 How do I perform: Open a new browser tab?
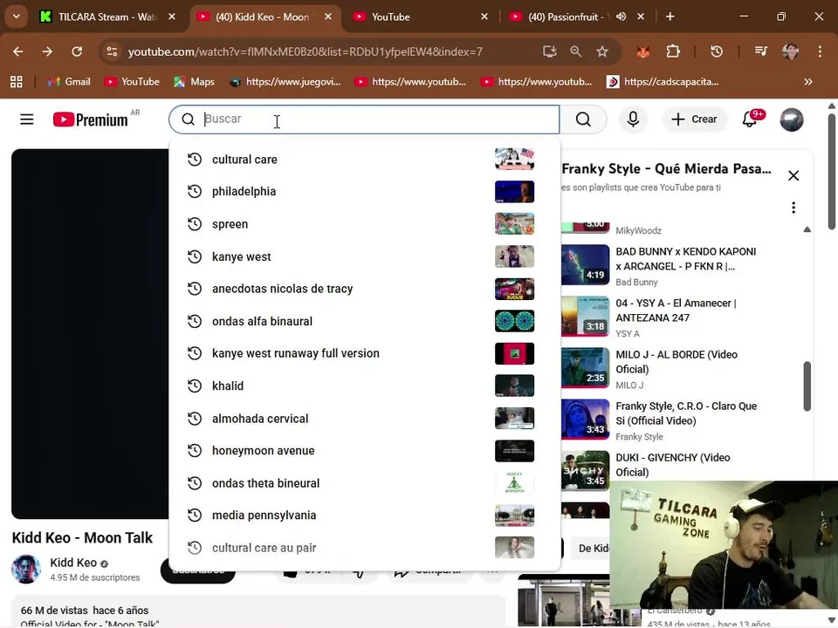[670, 17]
